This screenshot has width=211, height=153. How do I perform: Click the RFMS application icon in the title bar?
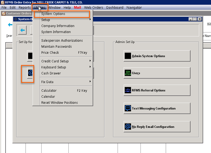point(2,2)
